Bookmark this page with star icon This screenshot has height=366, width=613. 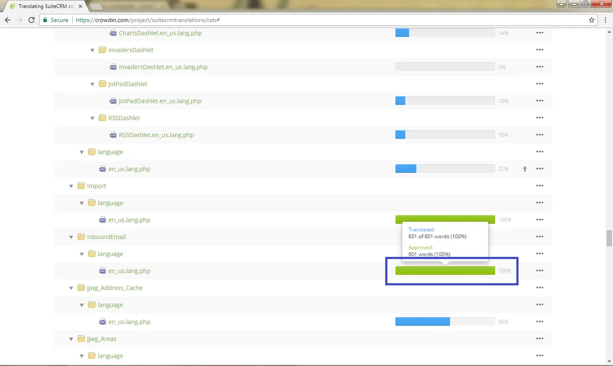[x=592, y=20]
